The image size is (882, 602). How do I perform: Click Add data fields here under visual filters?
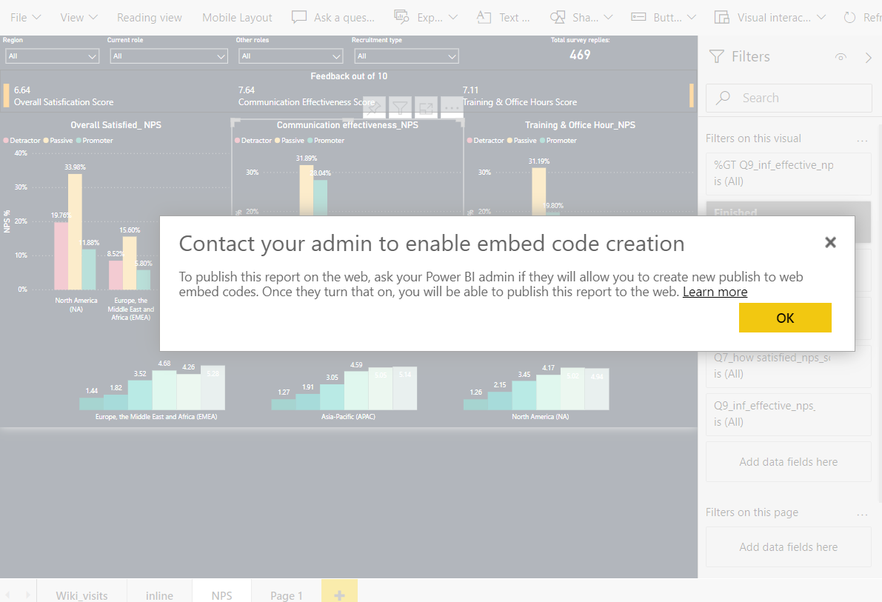(x=789, y=462)
